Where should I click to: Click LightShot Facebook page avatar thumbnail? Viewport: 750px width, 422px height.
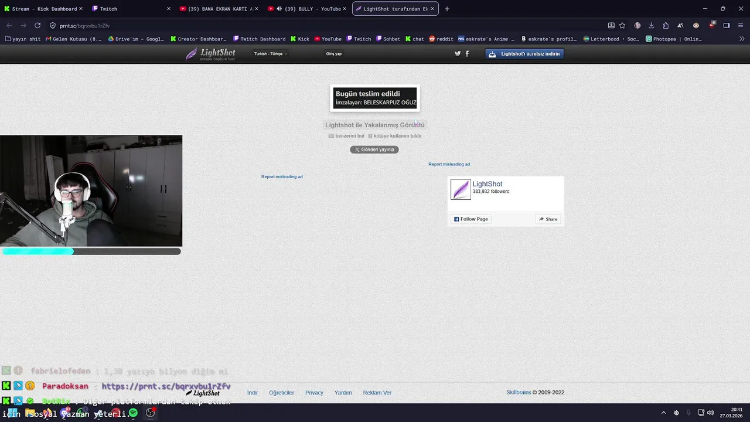click(x=461, y=189)
